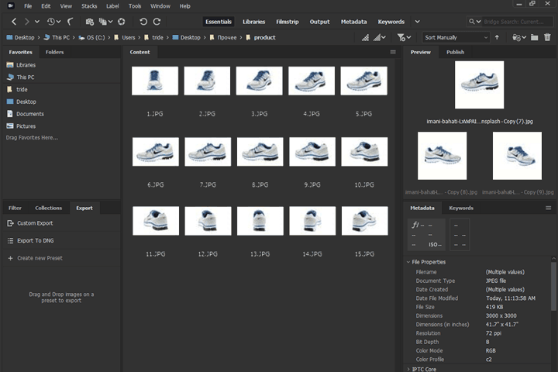Select thumbnail 1.JPG
Viewport: 558px width, 372px height.
click(155, 81)
